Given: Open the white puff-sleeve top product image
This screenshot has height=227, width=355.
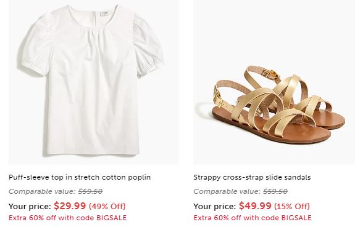Looking at the screenshot, I should coord(93,82).
